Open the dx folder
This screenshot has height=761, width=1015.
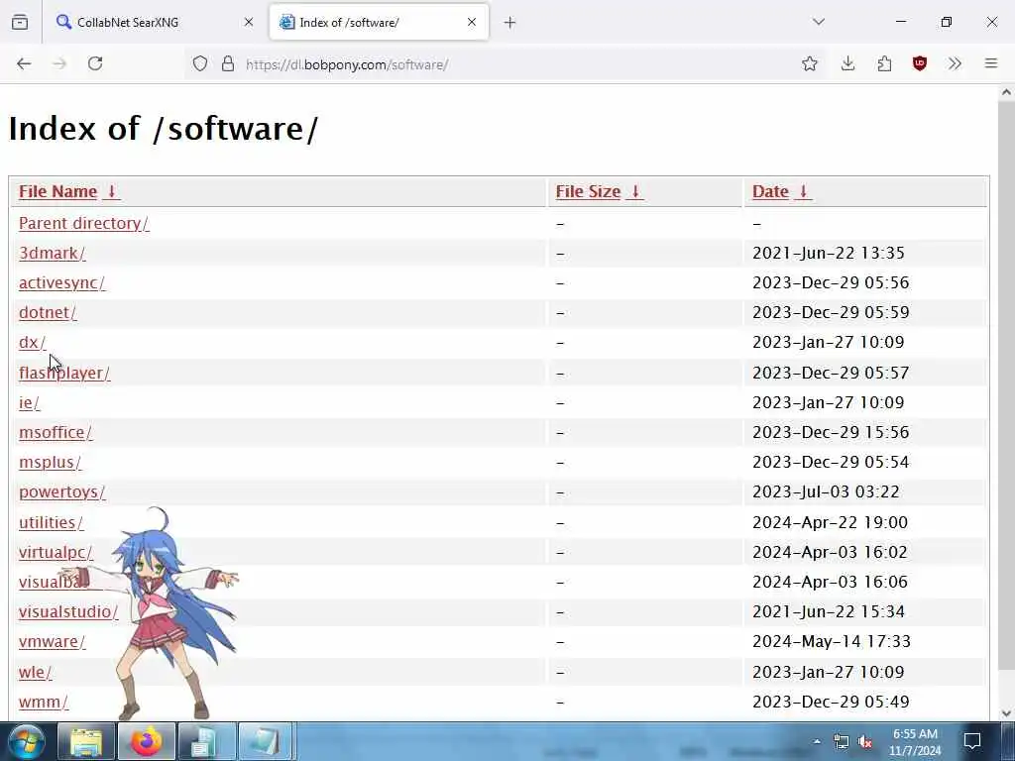coord(33,342)
